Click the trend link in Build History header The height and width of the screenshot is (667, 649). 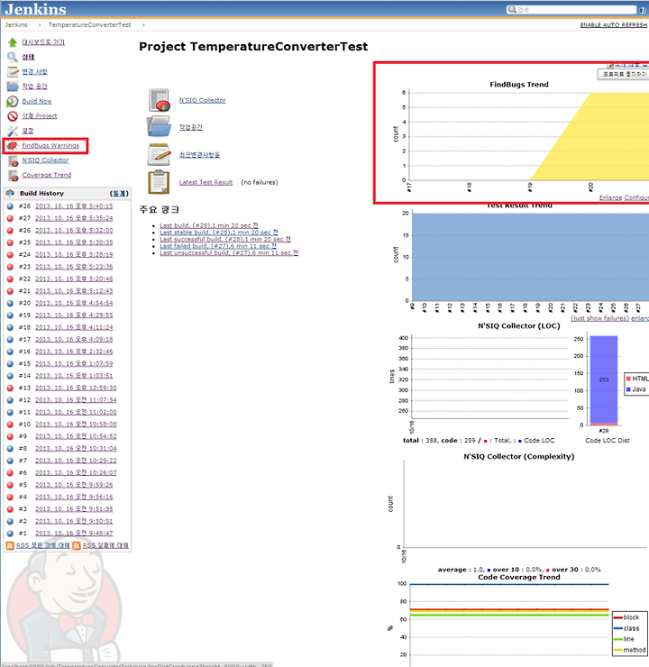[x=119, y=194]
